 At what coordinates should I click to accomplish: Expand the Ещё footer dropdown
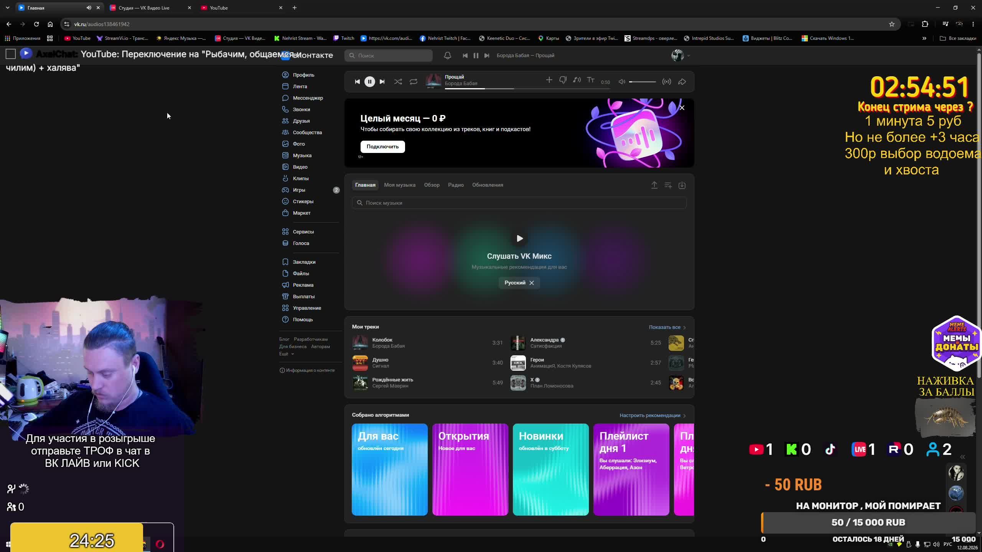pos(286,354)
